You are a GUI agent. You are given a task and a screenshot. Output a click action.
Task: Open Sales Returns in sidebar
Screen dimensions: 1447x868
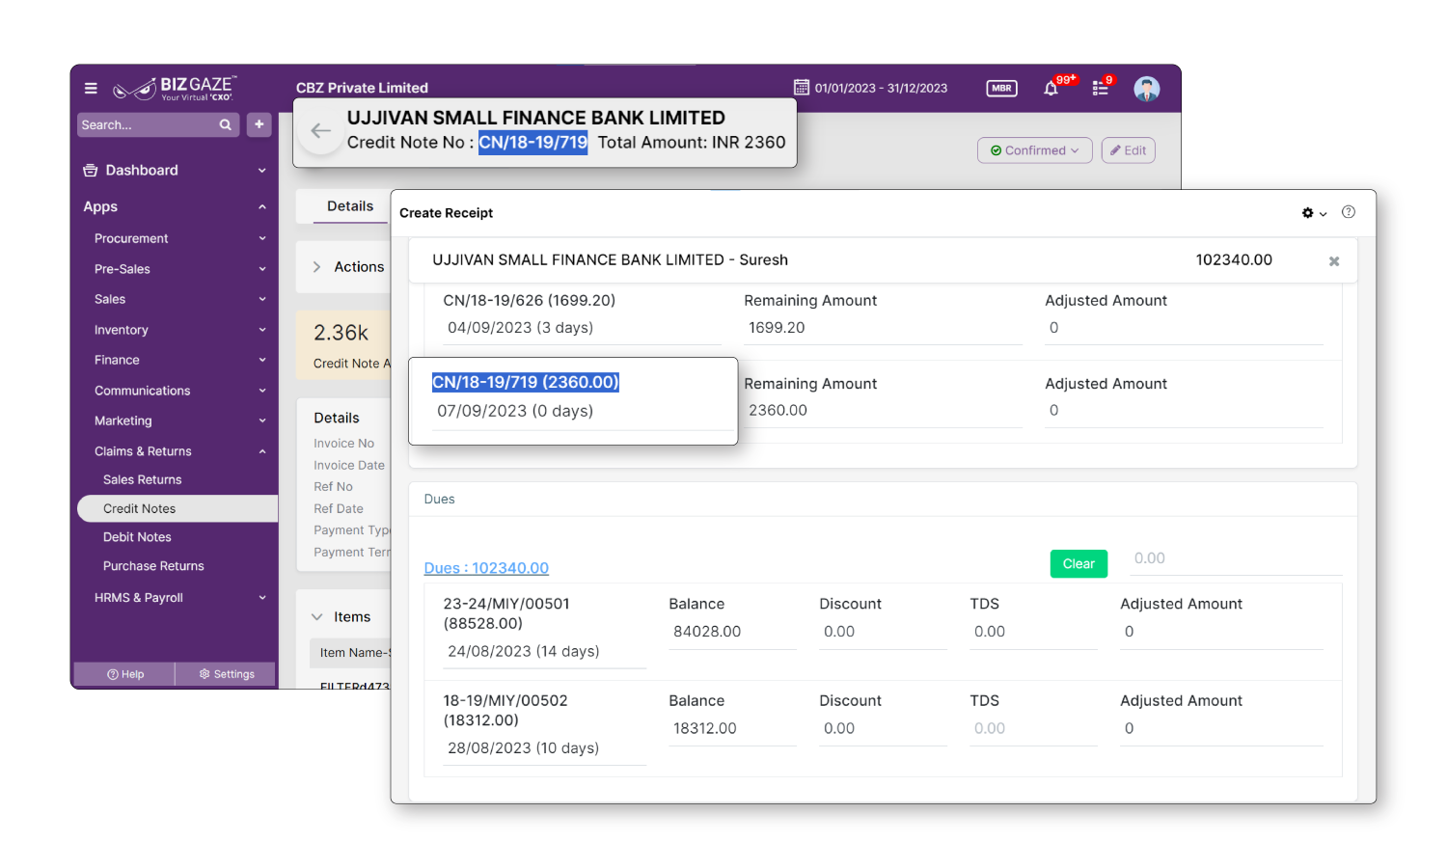[143, 479]
